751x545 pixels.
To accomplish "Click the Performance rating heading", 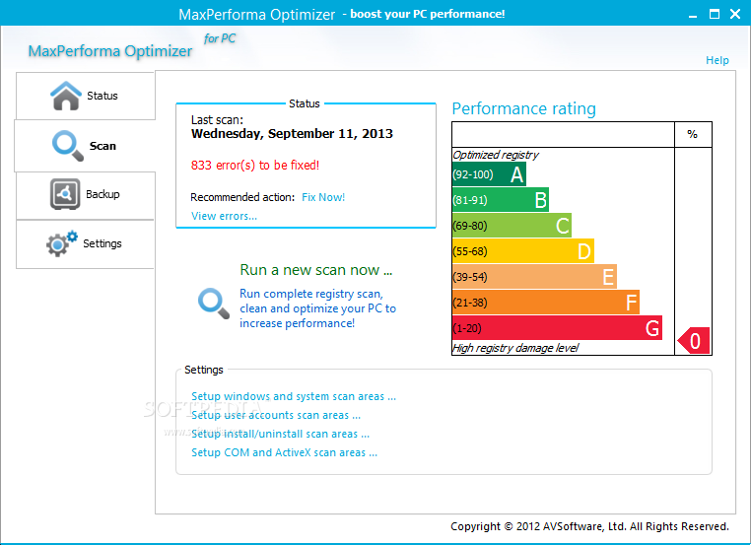I will [x=523, y=108].
